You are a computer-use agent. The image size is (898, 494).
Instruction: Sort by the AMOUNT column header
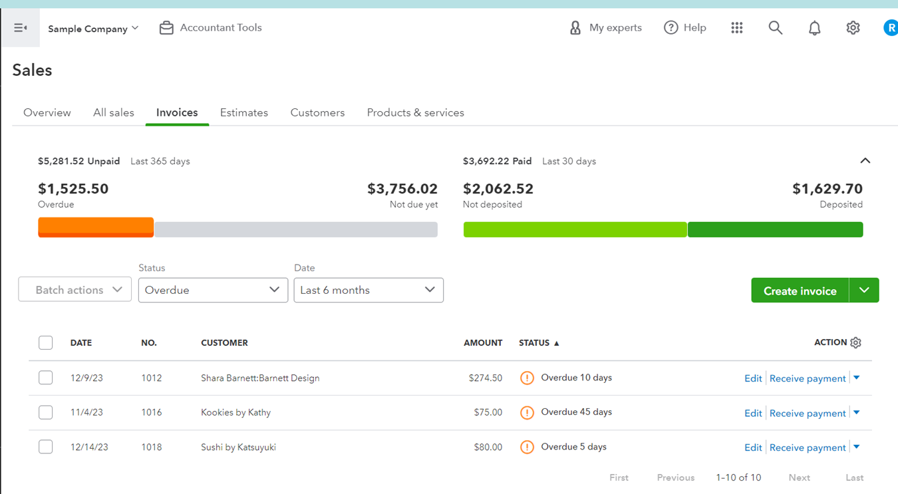coord(483,343)
